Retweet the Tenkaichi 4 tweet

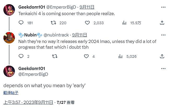coord(53,23)
